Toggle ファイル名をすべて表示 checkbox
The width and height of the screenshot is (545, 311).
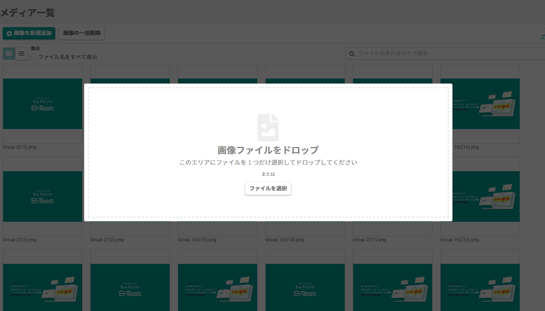33,57
